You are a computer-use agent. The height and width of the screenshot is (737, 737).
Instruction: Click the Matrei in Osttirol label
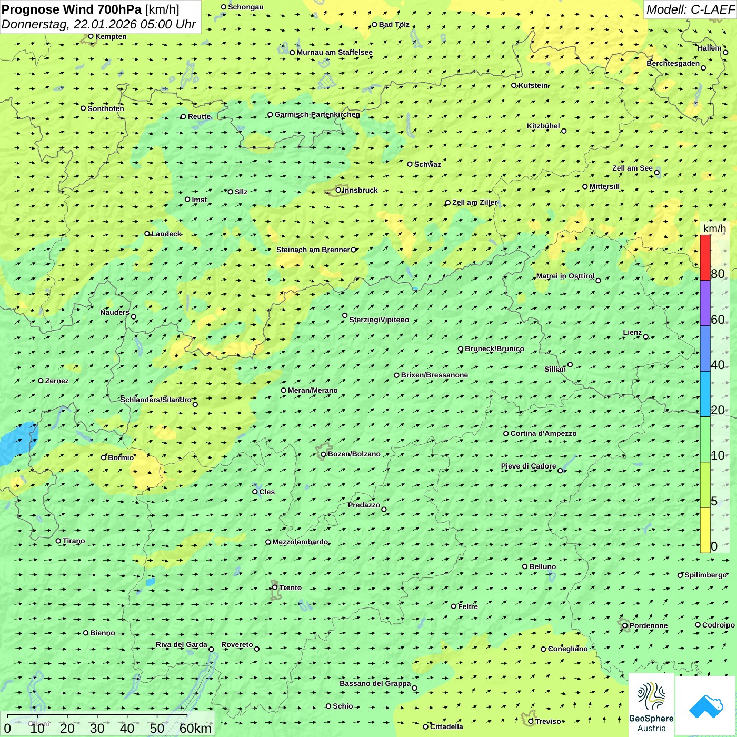pyautogui.click(x=565, y=276)
